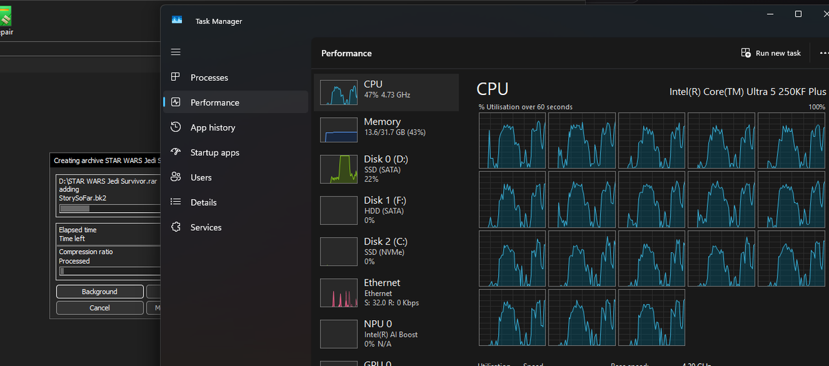This screenshot has height=366, width=829.
Task: Switch to App history page
Action: coord(212,127)
